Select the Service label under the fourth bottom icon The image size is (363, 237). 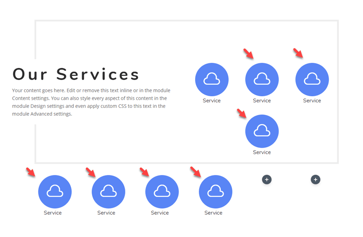[x=213, y=213]
